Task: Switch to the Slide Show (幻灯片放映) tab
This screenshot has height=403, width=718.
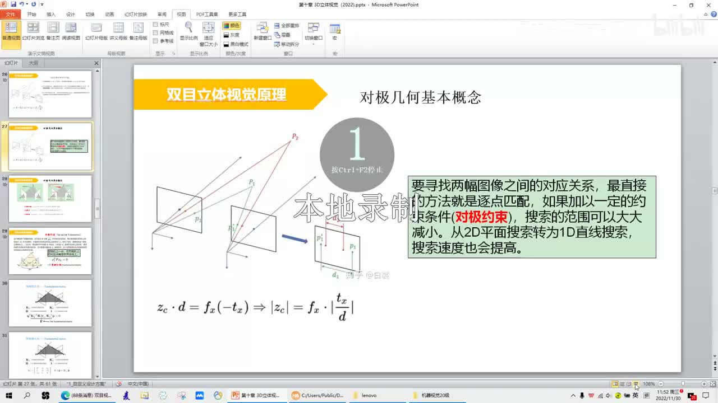Action: [x=135, y=14]
